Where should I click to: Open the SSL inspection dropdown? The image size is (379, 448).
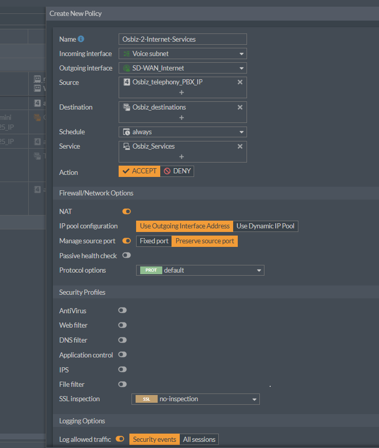pos(196,399)
